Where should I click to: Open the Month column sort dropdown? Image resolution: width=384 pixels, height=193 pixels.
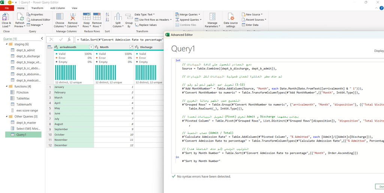132,47
